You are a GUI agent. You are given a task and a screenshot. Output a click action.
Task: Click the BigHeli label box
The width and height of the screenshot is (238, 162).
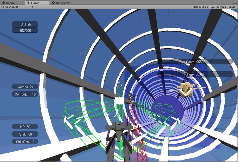click(x=25, y=24)
